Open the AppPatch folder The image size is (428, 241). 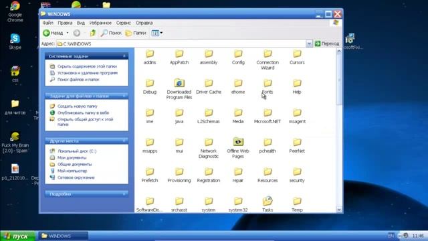(179, 57)
